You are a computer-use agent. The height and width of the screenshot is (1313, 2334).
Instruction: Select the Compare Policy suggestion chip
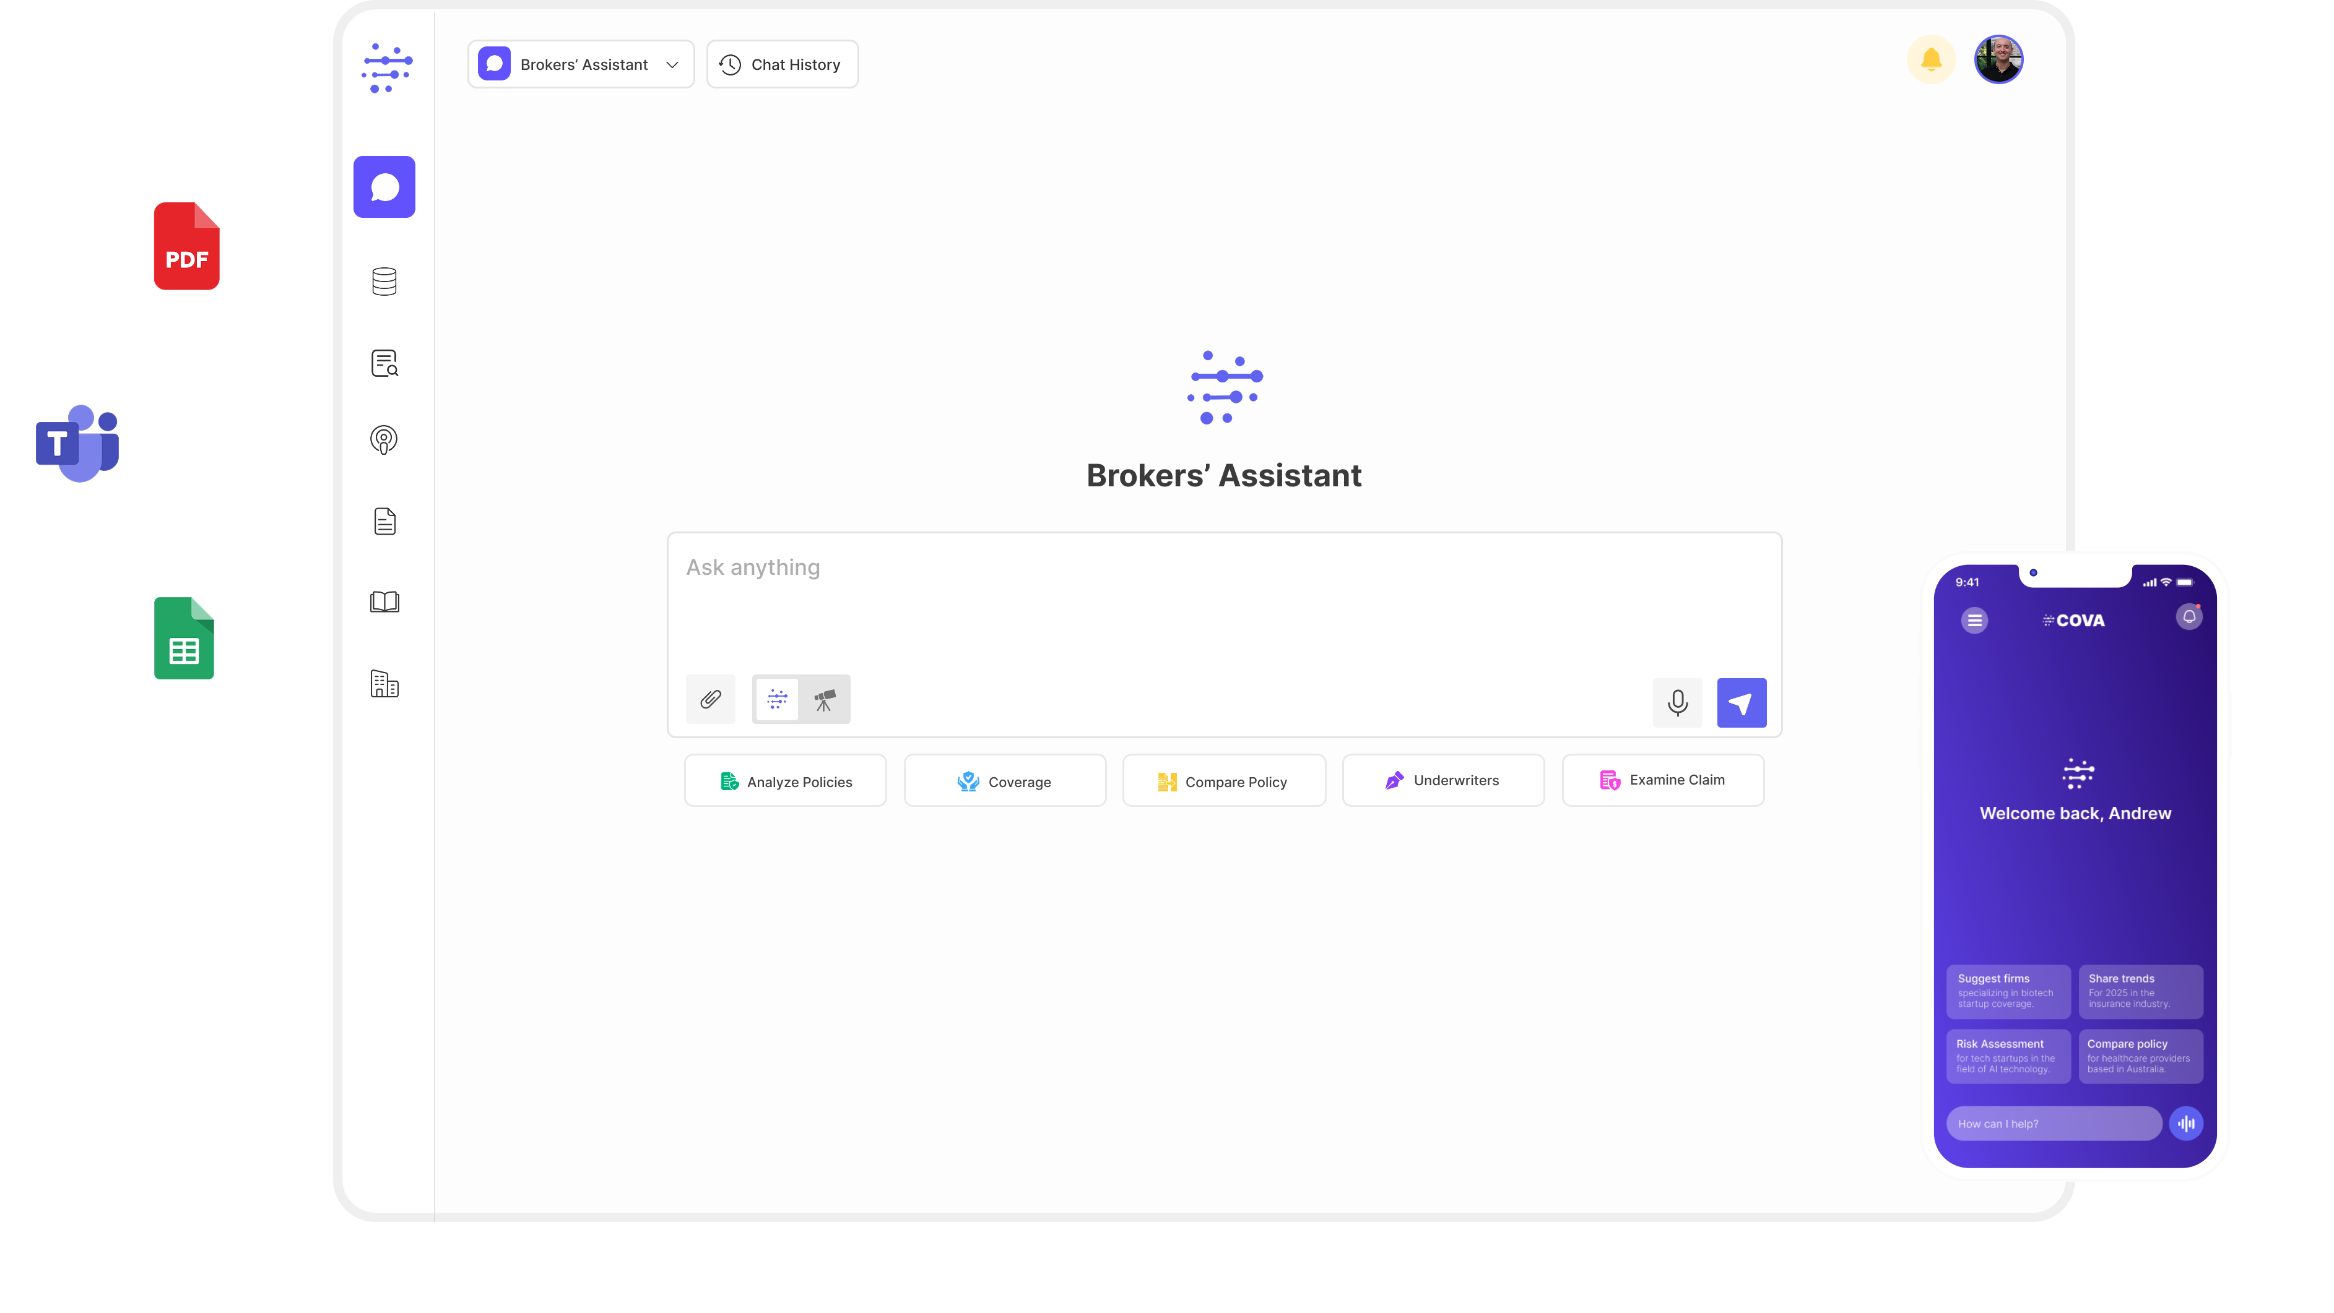tap(1223, 780)
